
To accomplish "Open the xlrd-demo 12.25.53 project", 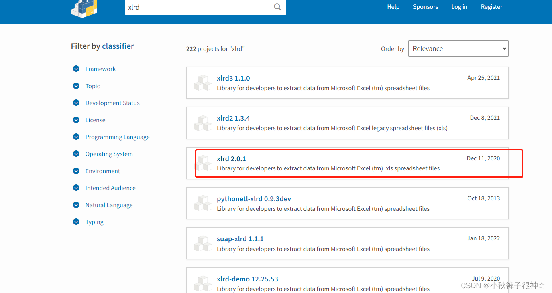I will tap(247, 279).
